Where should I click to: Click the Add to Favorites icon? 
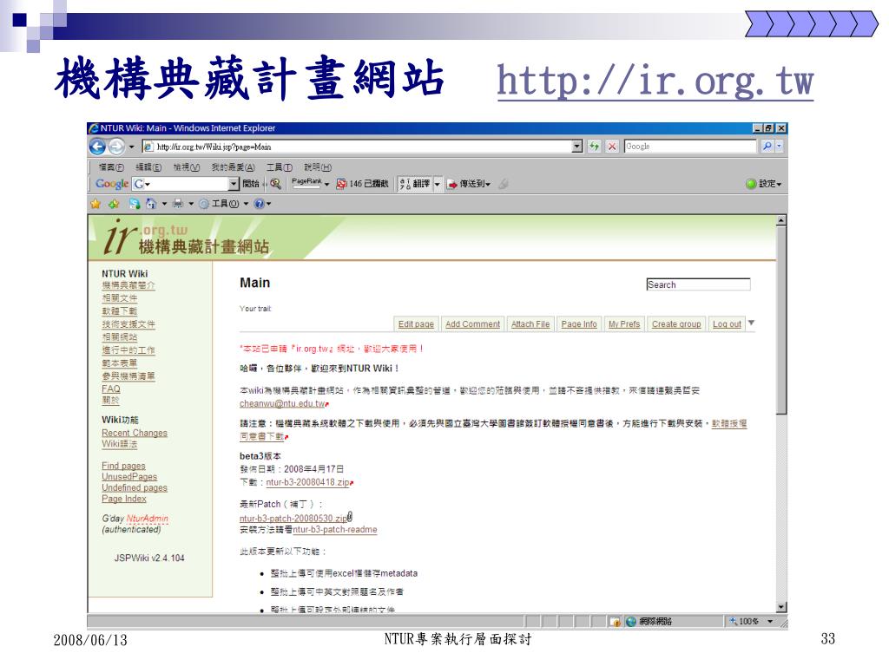(x=114, y=203)
